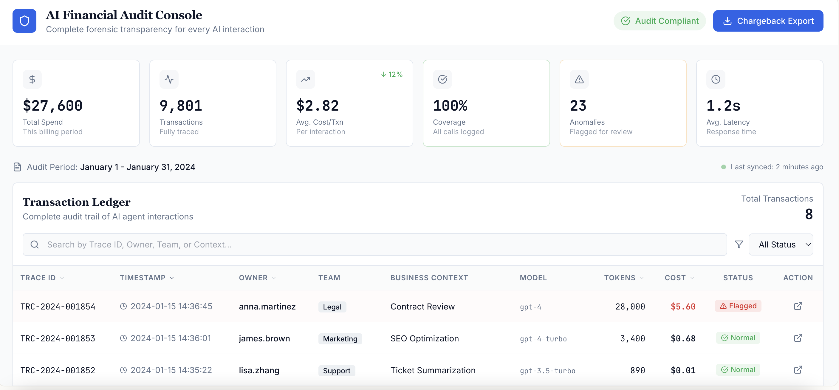Open external link for lisa.zhang row
The height and width of the screenshot is (390, 839).
(x=798, y=370)
